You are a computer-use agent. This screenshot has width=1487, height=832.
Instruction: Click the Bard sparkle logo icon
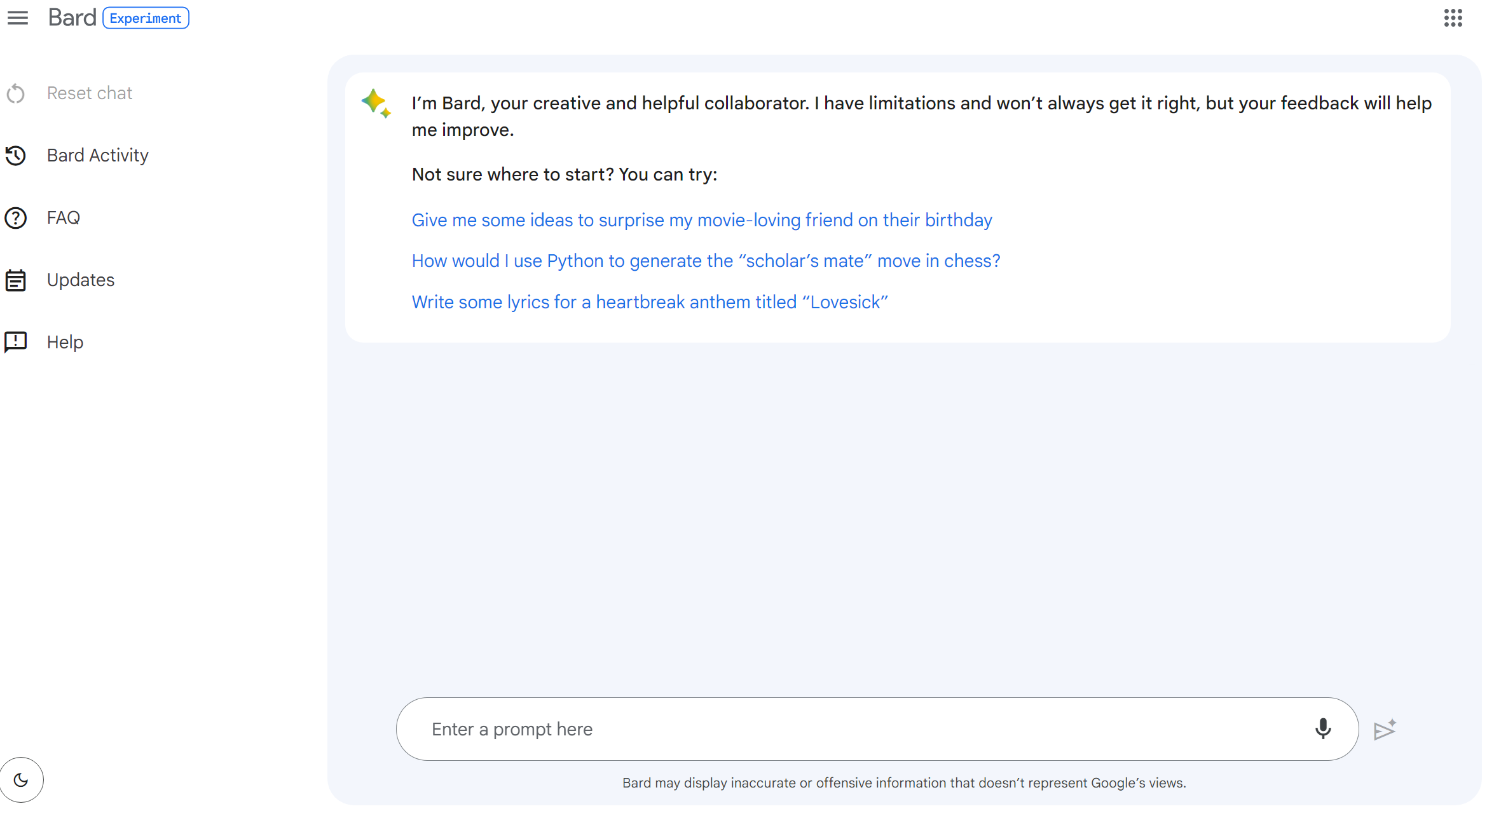(376, 103)
